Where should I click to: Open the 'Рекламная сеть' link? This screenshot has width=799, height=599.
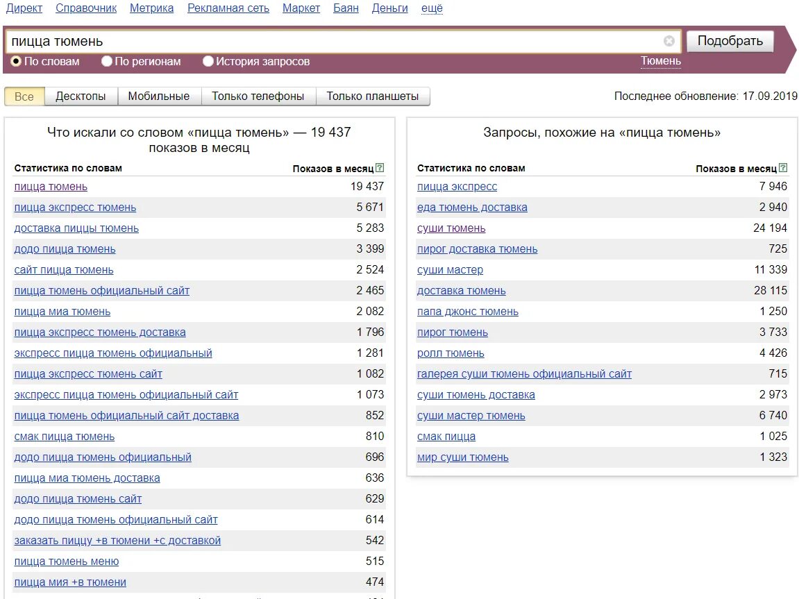click(228, 8)
